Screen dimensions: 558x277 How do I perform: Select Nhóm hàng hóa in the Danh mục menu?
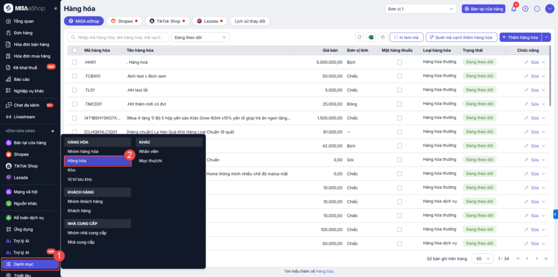(x=83, y=151)
